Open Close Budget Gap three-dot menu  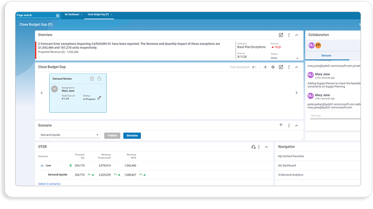(289, 67)
